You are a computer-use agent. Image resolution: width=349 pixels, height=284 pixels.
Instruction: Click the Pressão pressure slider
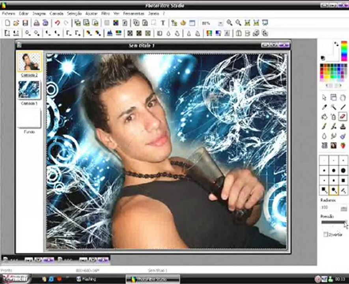click(334, 222)
